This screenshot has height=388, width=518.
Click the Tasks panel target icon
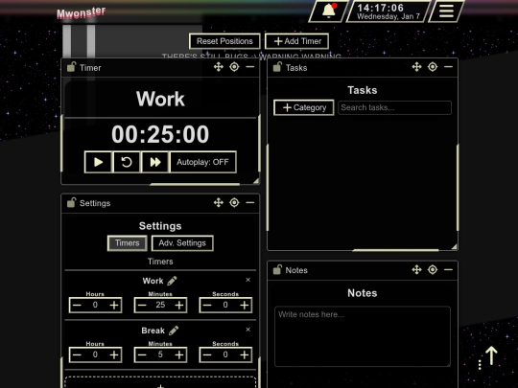point(433,67)
